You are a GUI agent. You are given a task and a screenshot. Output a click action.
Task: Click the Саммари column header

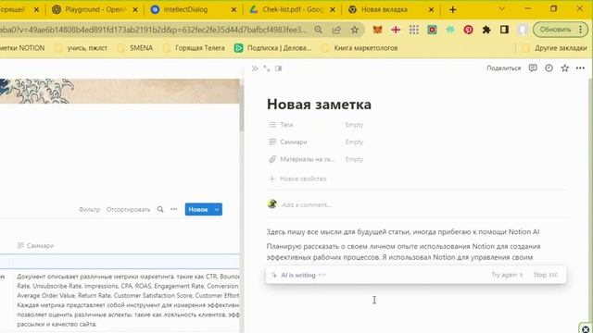click(x=35, y=246)
